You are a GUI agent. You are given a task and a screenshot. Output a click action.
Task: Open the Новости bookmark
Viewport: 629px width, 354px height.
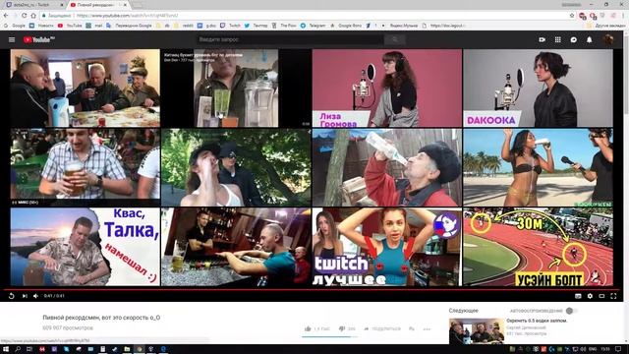(x=41, y=26)
